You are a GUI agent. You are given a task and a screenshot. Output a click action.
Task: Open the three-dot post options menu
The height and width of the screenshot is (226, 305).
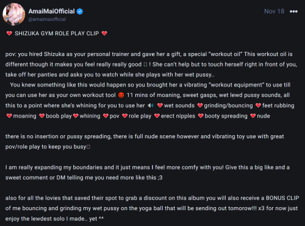[293, 12]
